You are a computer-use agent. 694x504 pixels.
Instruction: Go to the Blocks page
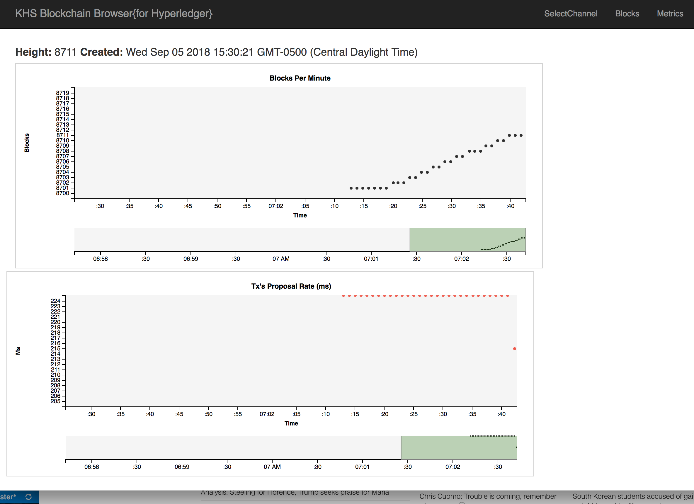click(627, 14)
